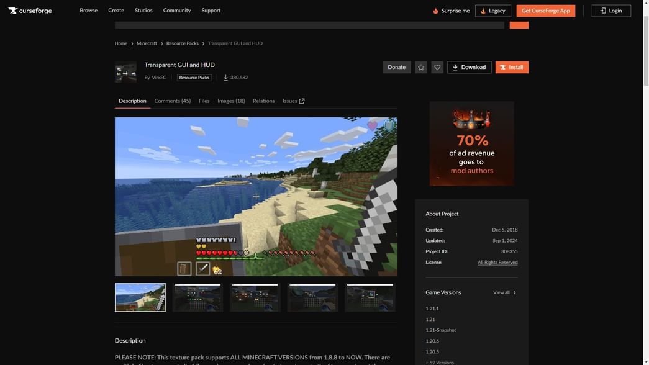
Task: Click the Surprise me flame icon
Action: (435, 11)
